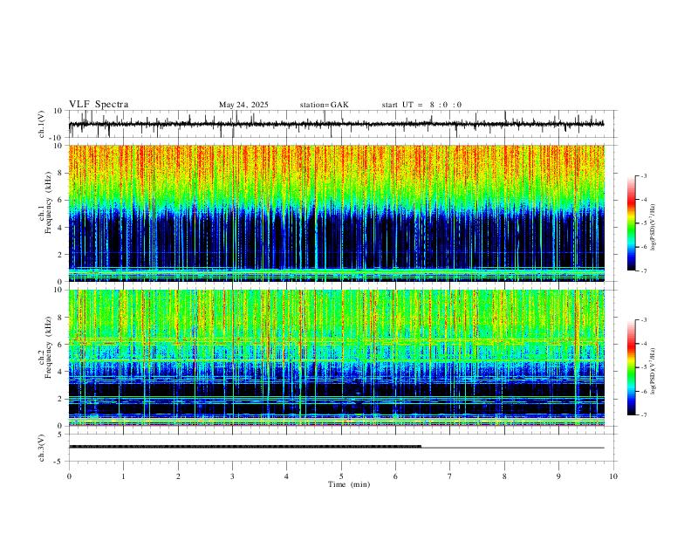Select the date 'May 24, 2025'
691x534 pixels.
(x=243, y=105)
